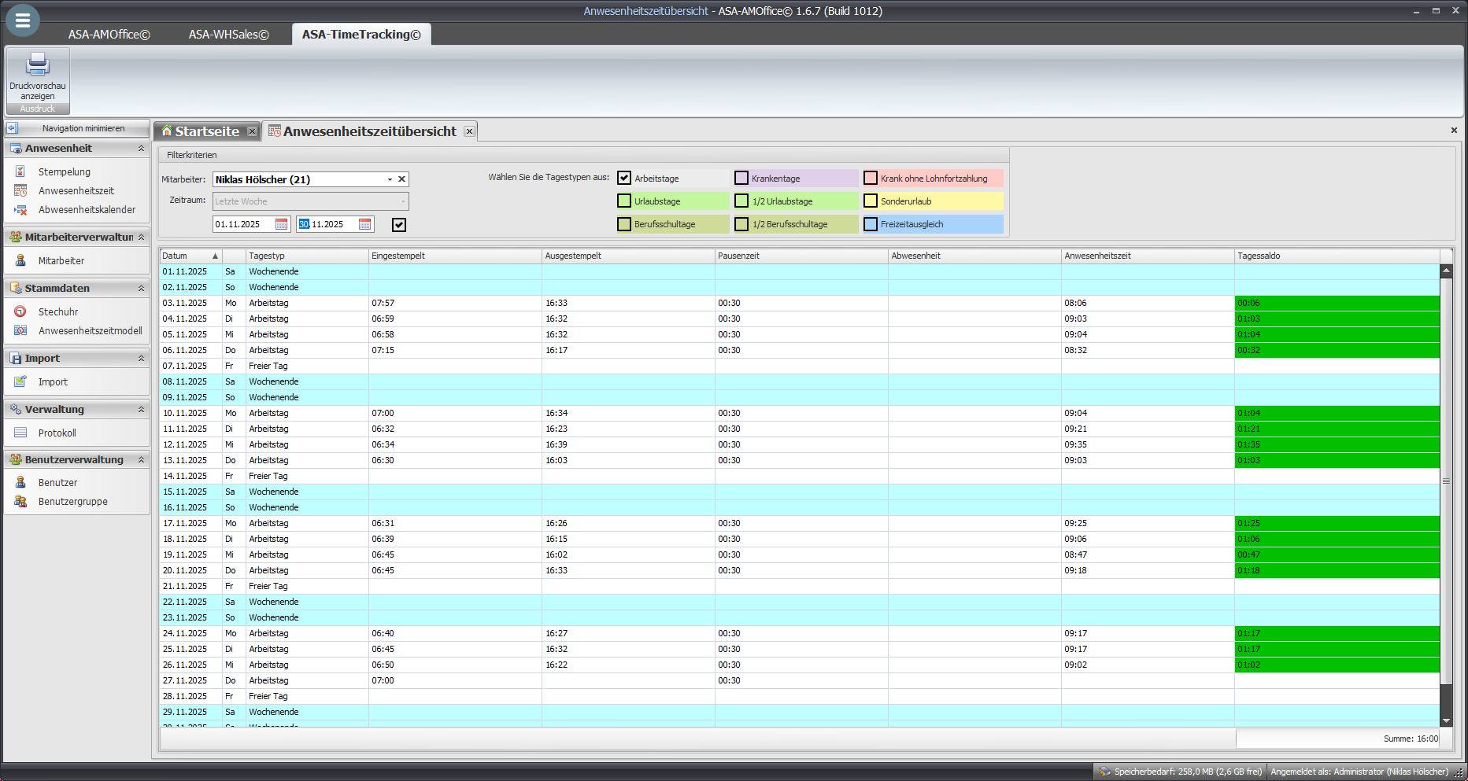Viewport: 1468px width, 781px height.
Task: Uncheck the Arbeitstage day type checkbox
Action: pos(624,179)
